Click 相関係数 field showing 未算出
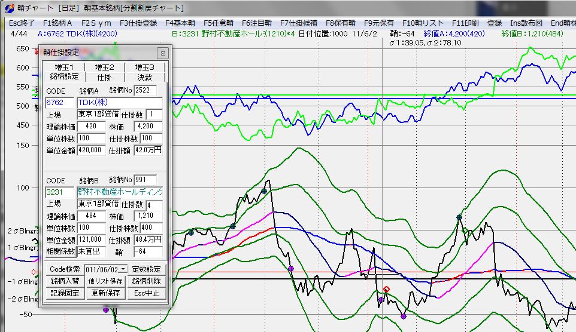This screenshot has width=576, height=332. (91, 252)
